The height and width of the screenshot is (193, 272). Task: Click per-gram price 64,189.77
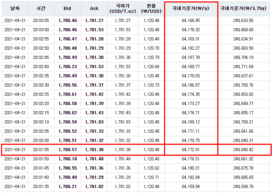(x=191, y=67)
